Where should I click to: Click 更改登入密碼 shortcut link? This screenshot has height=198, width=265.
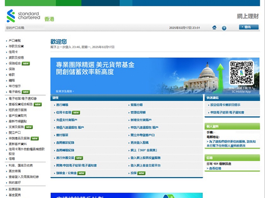point(140,143)
